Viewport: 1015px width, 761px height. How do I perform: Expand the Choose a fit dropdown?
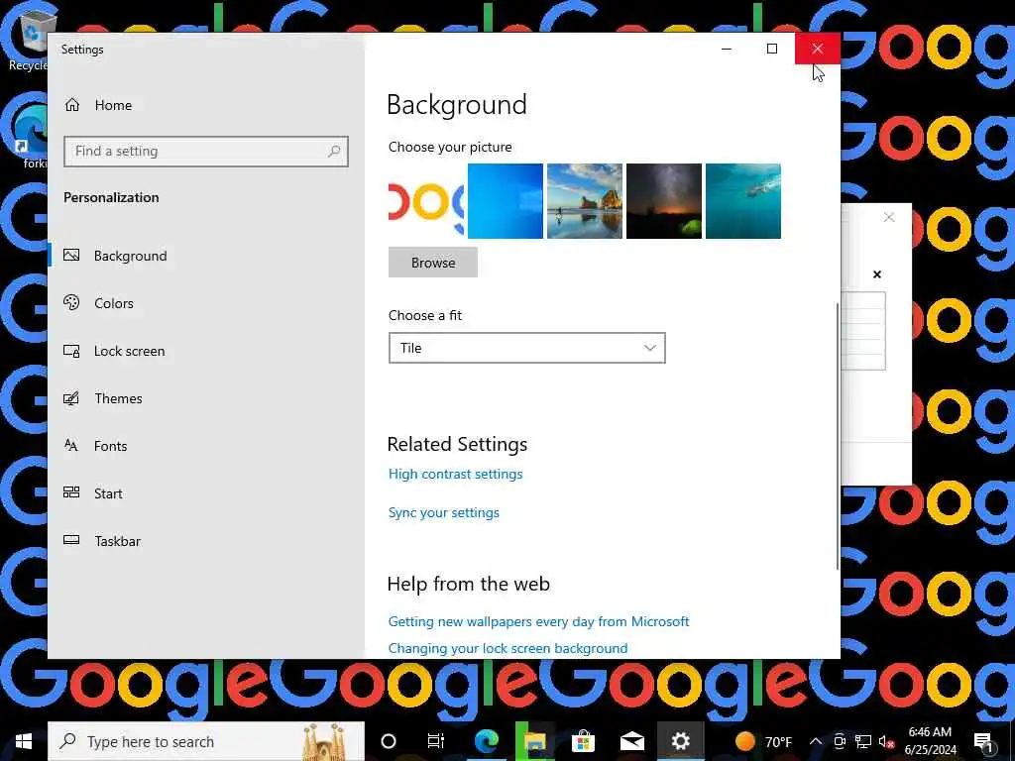527,348
